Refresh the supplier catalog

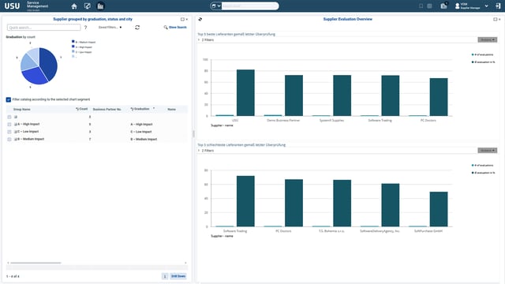[x=137, y=28]
